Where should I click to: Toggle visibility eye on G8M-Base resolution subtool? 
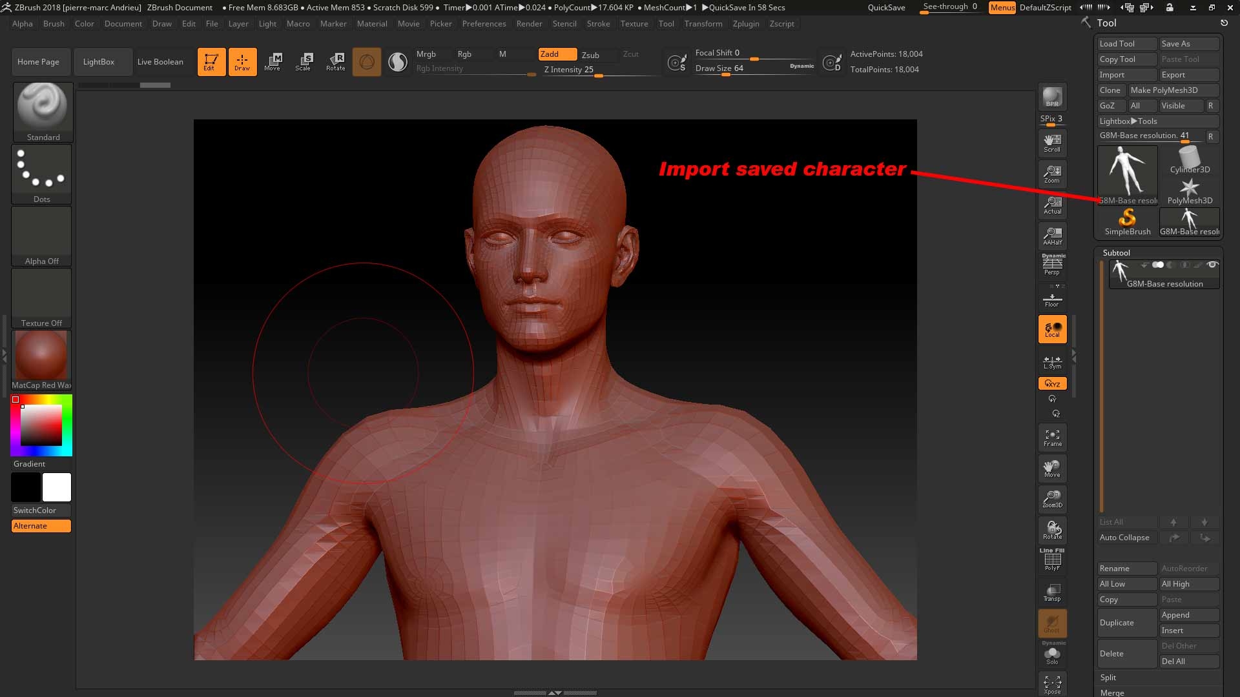pyautogui.click(x=1212, y=265)
